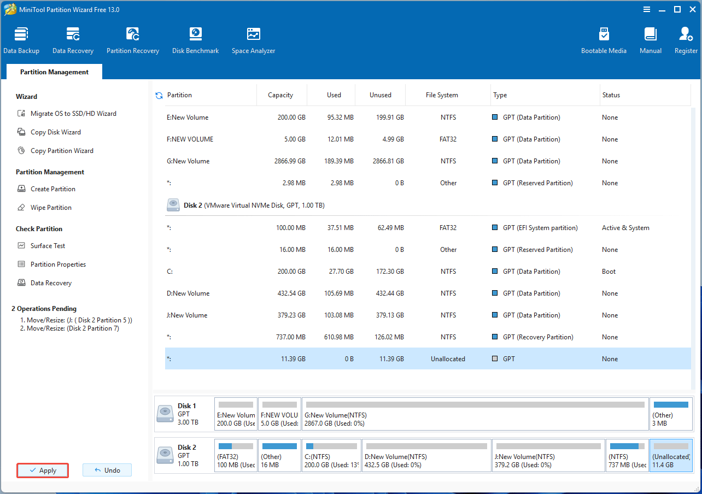Open the Space Analyzer
Viewport: 702px width, 494px height.
click(x=253, y=39)
